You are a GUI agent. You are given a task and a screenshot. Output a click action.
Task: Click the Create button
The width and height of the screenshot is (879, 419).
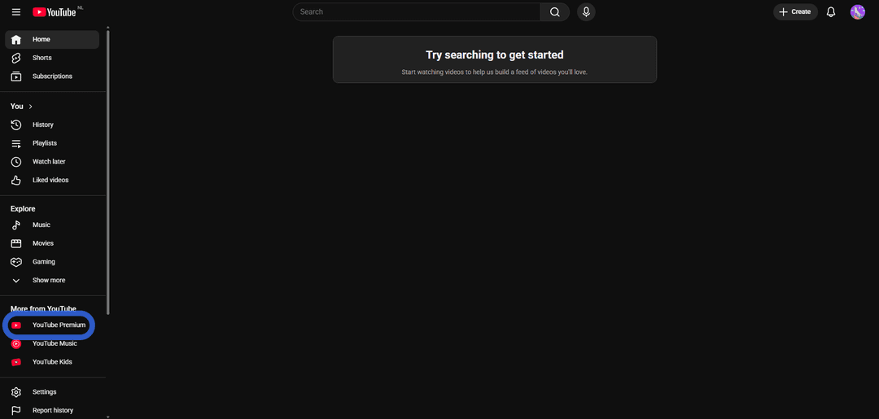tap(795, 11)
